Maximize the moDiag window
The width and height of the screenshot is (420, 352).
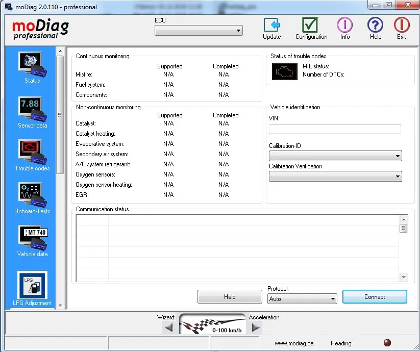click(389, 5)
